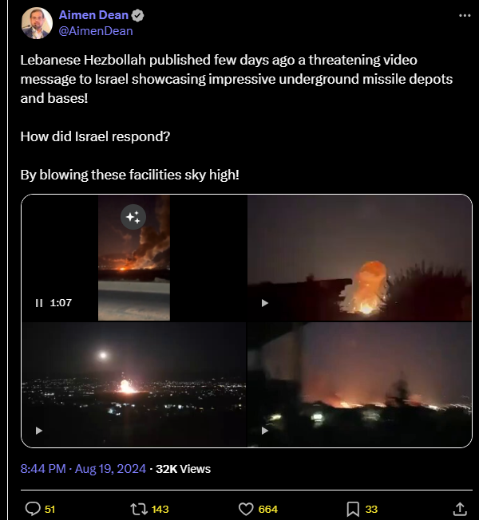Click the 143 reposts count

pos(160,509)
